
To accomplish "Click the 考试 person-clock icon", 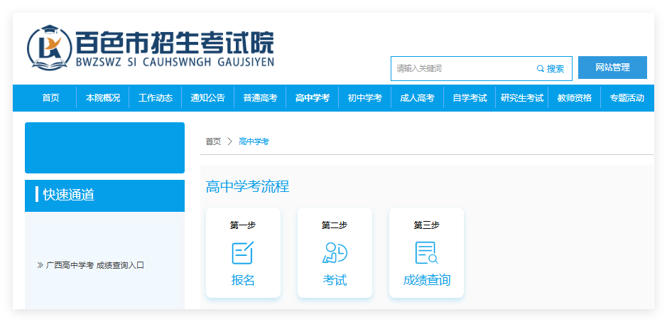I will tap(335, 252).
